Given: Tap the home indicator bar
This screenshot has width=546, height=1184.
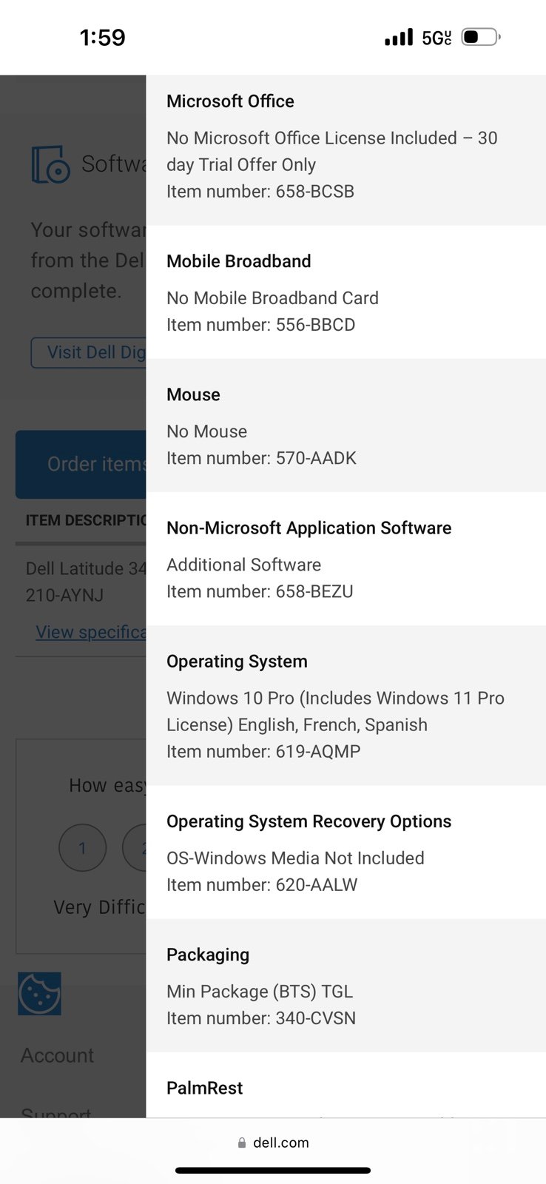Looking at the screenshot, I should pyautogui.click(x=273, y=1171).
